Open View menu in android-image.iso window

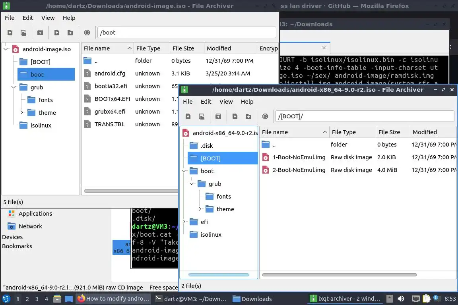(x=48, y=18)
